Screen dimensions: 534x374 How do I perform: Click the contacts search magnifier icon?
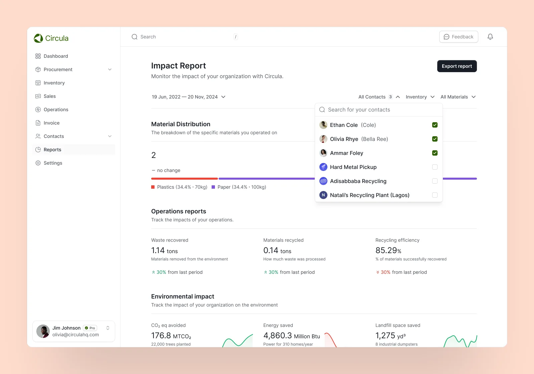(322, 110)
